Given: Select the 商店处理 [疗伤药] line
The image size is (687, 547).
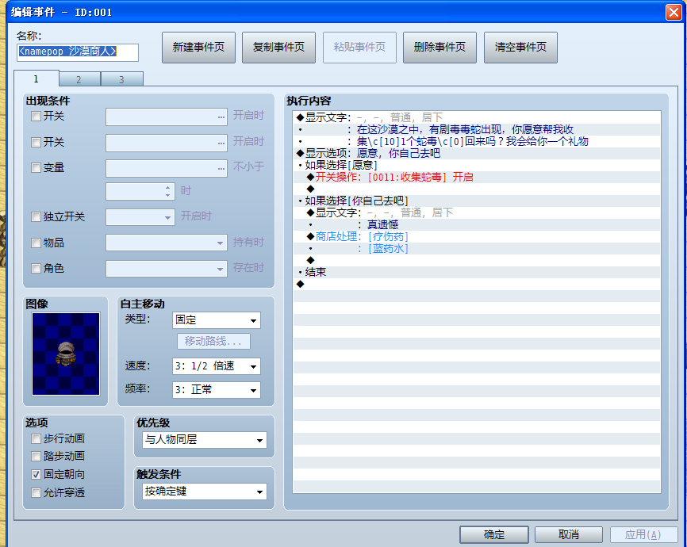Looking at the screenshot, I should coord(477,236).
